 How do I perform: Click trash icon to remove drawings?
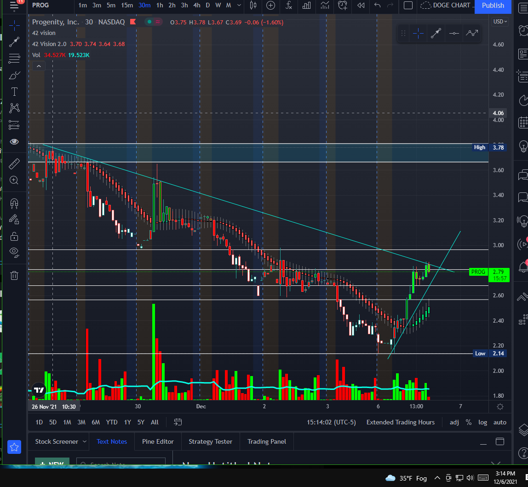pos(14,276)
